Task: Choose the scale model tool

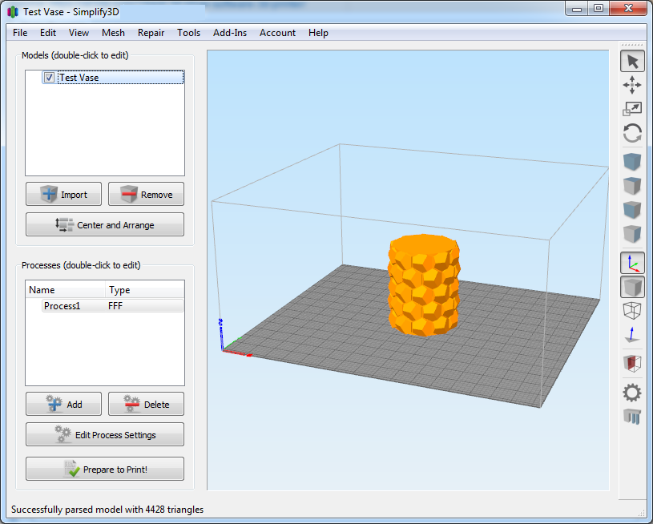Action: (632, 109)
